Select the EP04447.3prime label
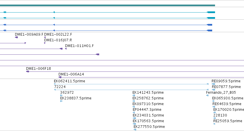The image size is (244, 131). point(147,110)
